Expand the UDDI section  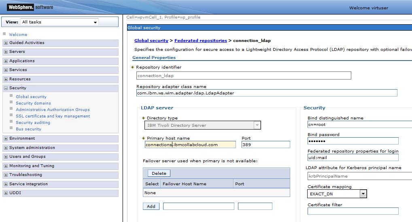(6, 193)
